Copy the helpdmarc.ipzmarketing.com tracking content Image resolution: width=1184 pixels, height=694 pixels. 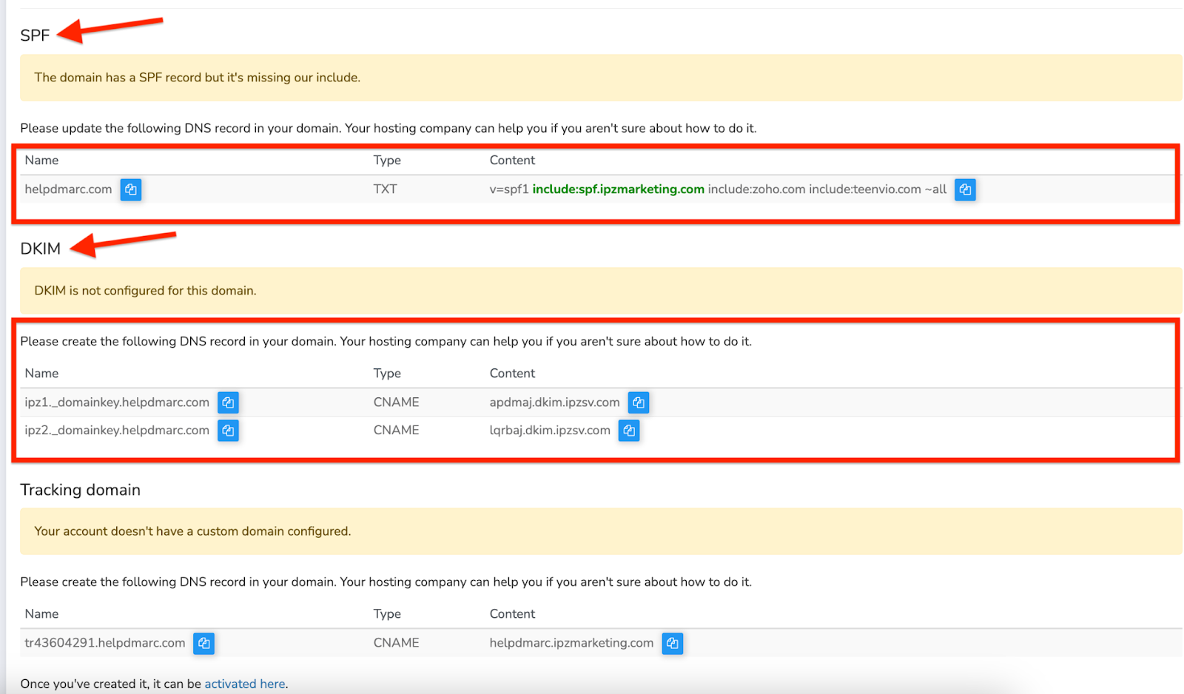pos(672,643)
